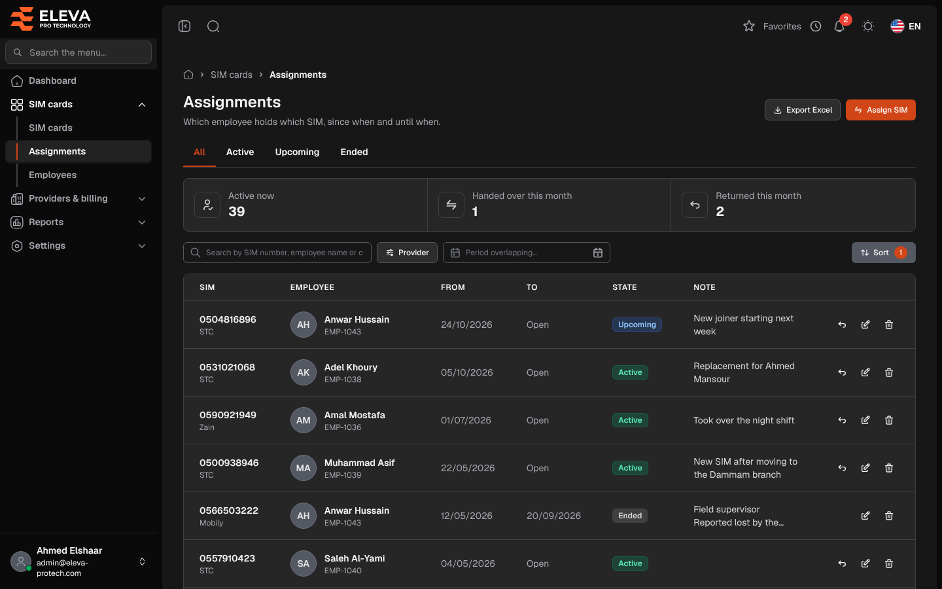
Task: Return SIM 0531021068 from Adel Khoury
Action: 842,372
